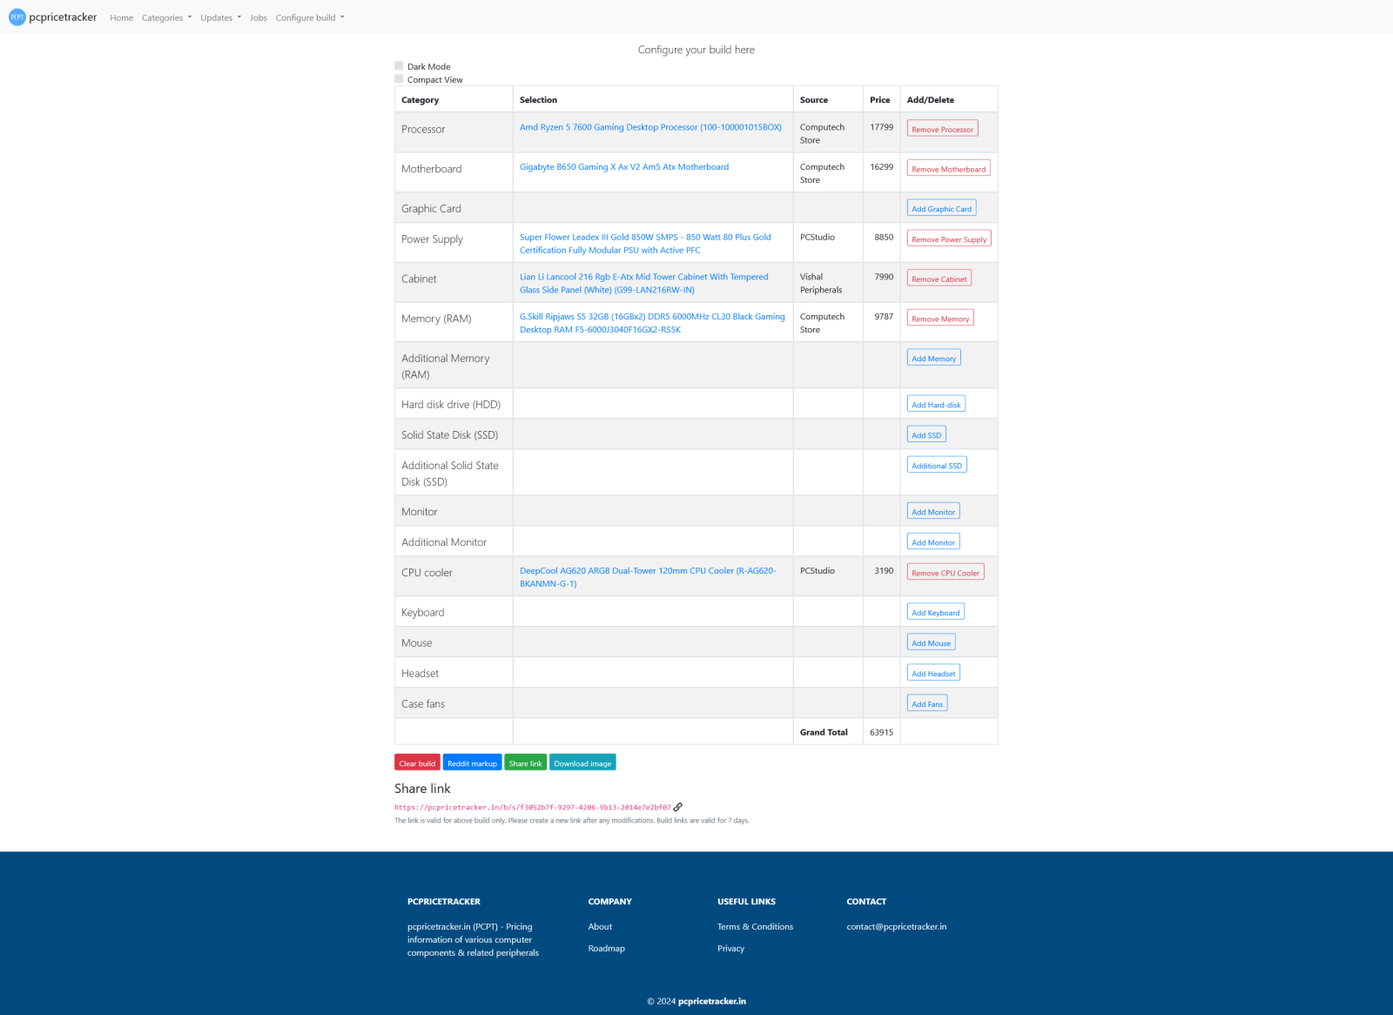
Task: Open the Jobs page
Action: 259,17
